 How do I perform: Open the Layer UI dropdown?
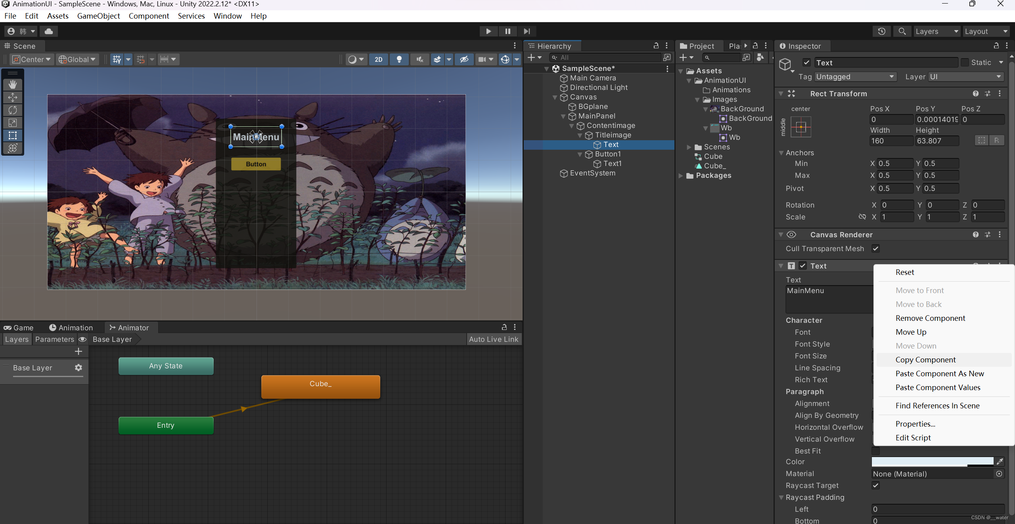pyautogui.click(x=966, y=77)
